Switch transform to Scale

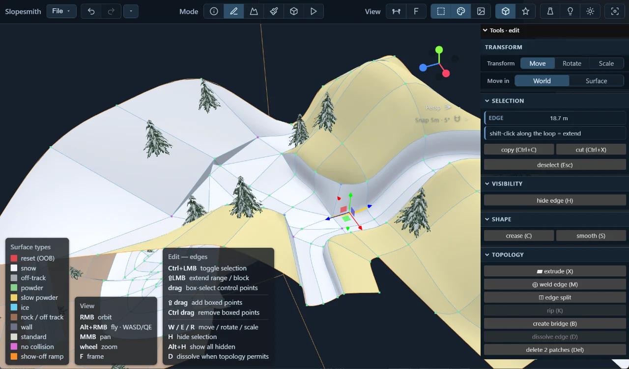click(x=606, y=63)
